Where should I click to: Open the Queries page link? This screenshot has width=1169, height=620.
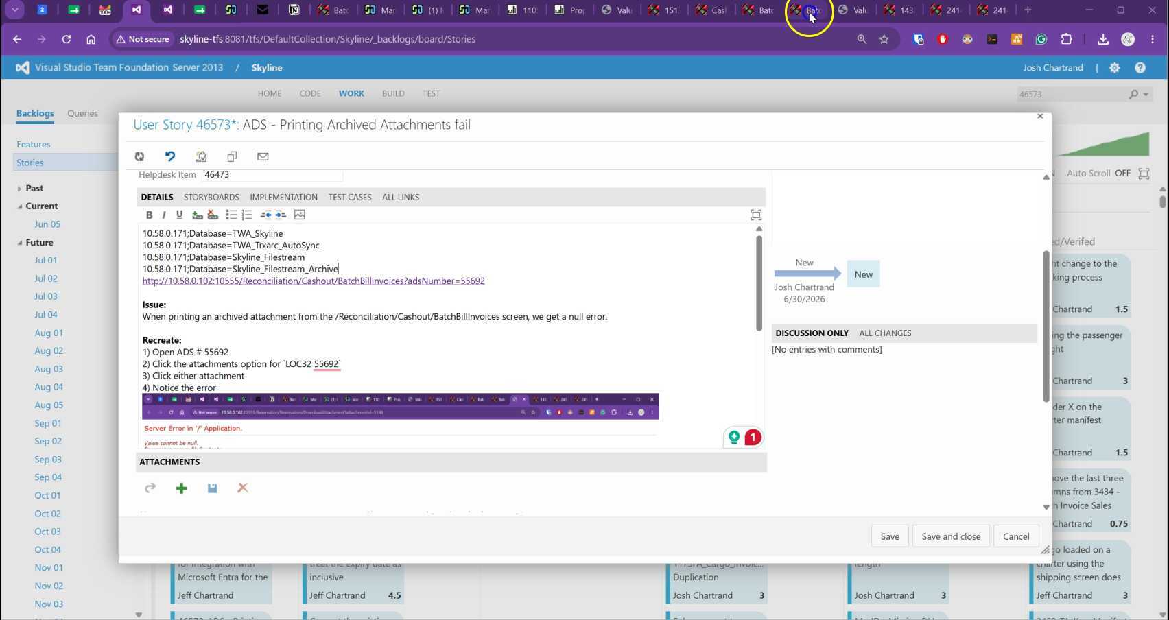click(x=82, y=114)
